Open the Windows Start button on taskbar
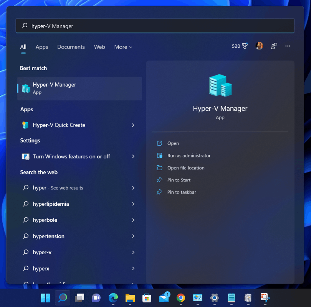This screenshot has height=307, width=311. [x=45, y=298]
